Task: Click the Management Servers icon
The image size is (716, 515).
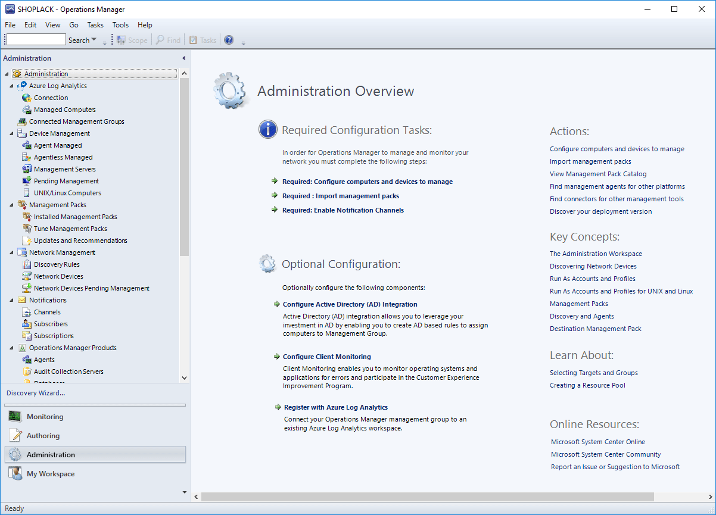Action: tap(26, 169)
